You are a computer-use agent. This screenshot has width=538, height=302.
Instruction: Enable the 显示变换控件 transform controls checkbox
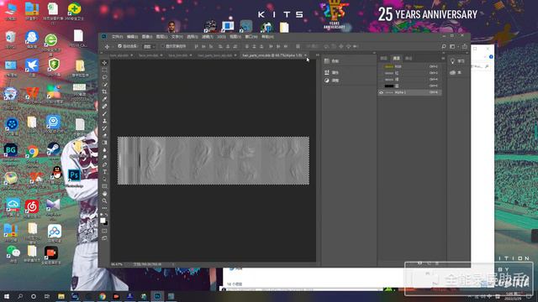(162, 46)
